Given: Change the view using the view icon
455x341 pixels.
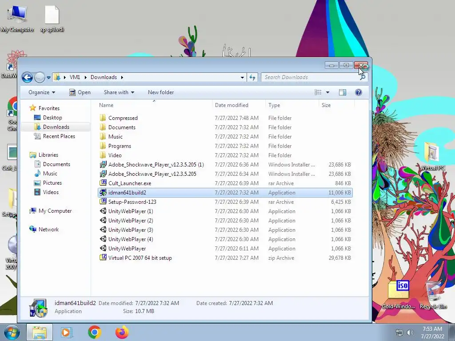Looking at the screenshot, I should pos(318,92).
